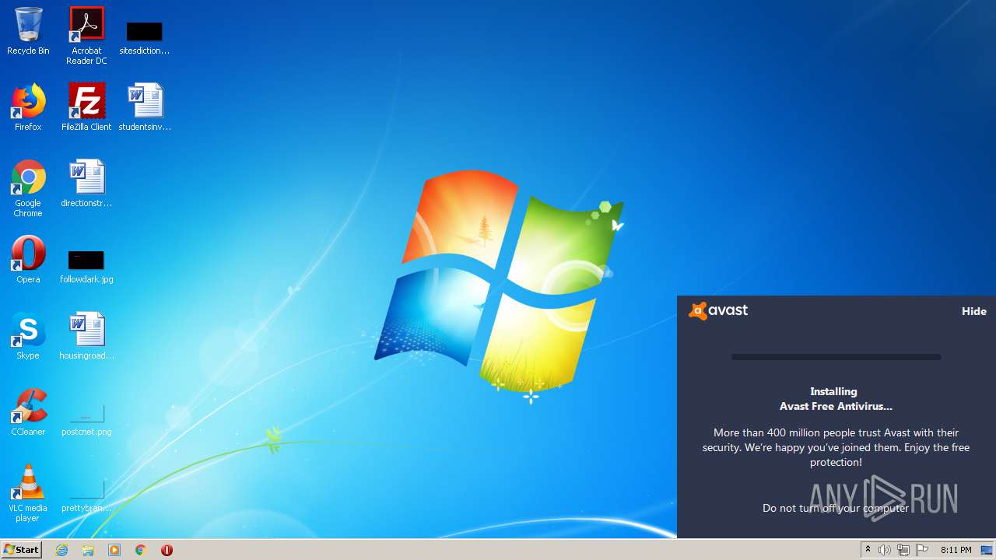Select followdark.jpg image file
Screen dimensions: 996x560
coord(86,266)
